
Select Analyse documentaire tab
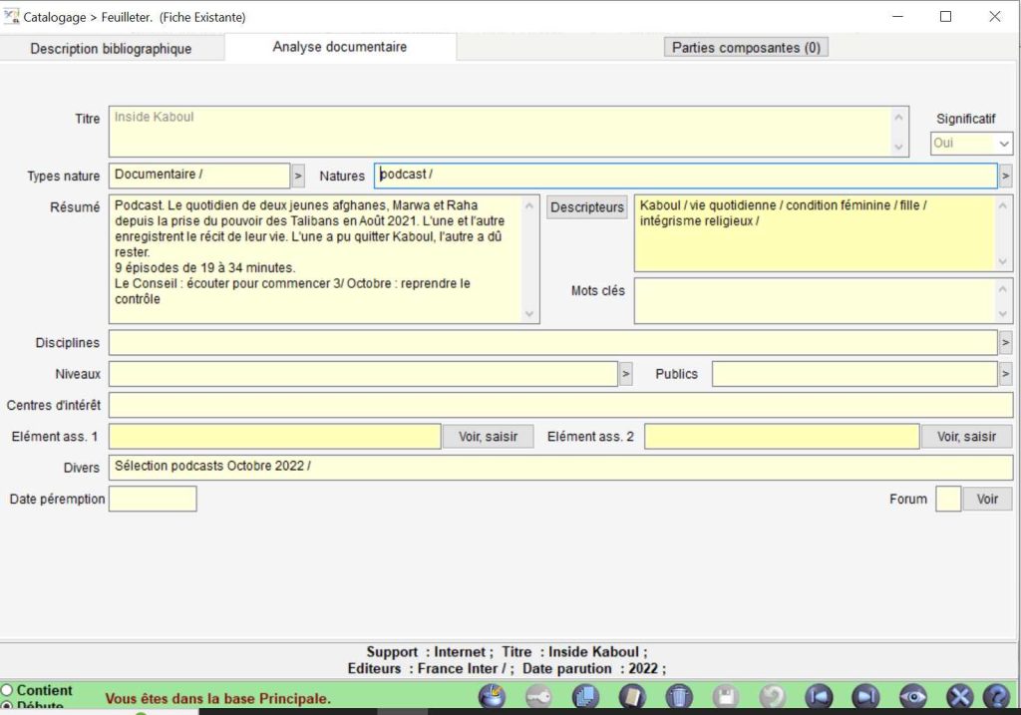tap(340, 47)
